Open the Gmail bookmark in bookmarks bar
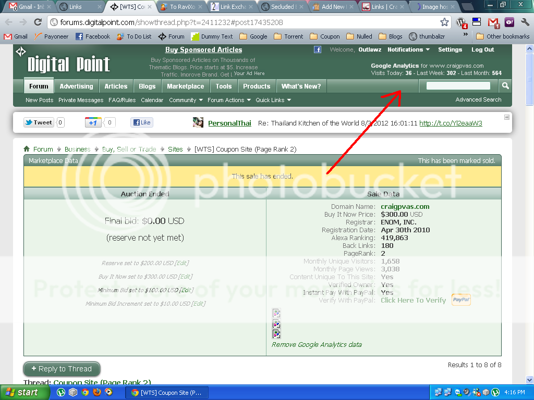 point(16,36)
